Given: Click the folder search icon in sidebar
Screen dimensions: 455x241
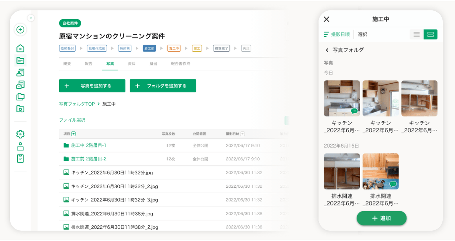Looking at the screenshot, I should [x=20, y=109].
